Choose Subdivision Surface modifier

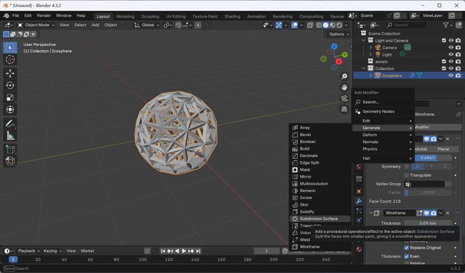pyautogui.click(x=320, y=219)
